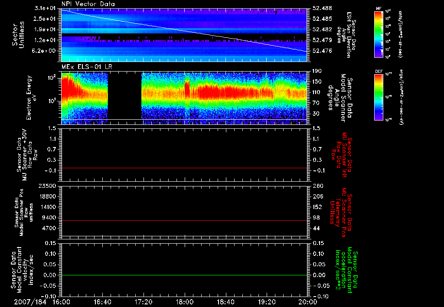Select the DEF rainbow color bar
444x307 pixels.
(379, 97)
